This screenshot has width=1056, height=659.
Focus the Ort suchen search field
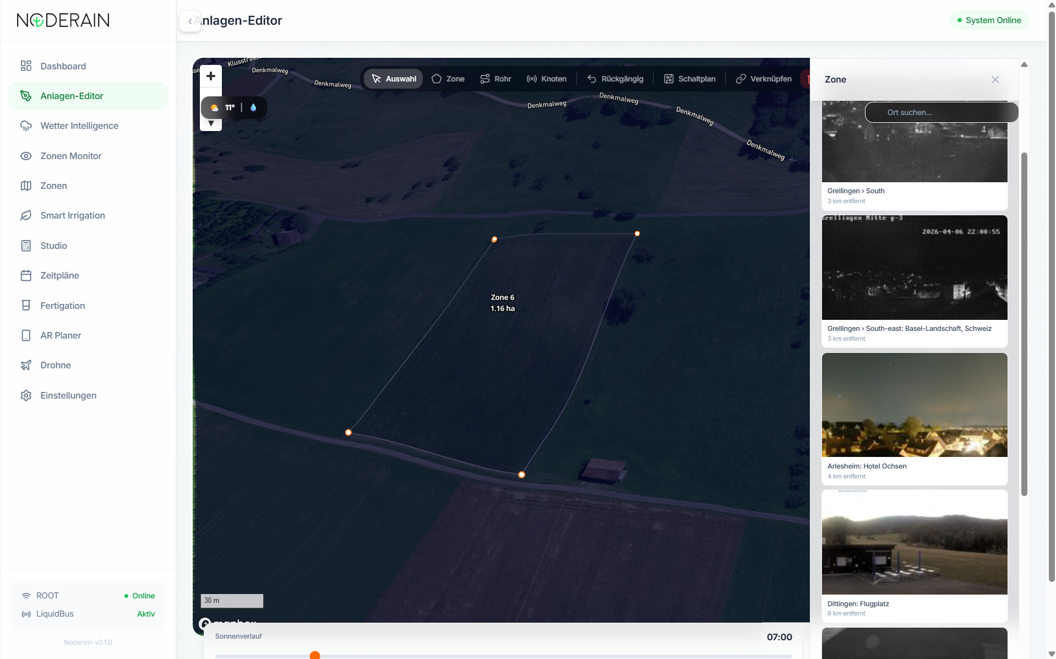[x=941, y=112]
